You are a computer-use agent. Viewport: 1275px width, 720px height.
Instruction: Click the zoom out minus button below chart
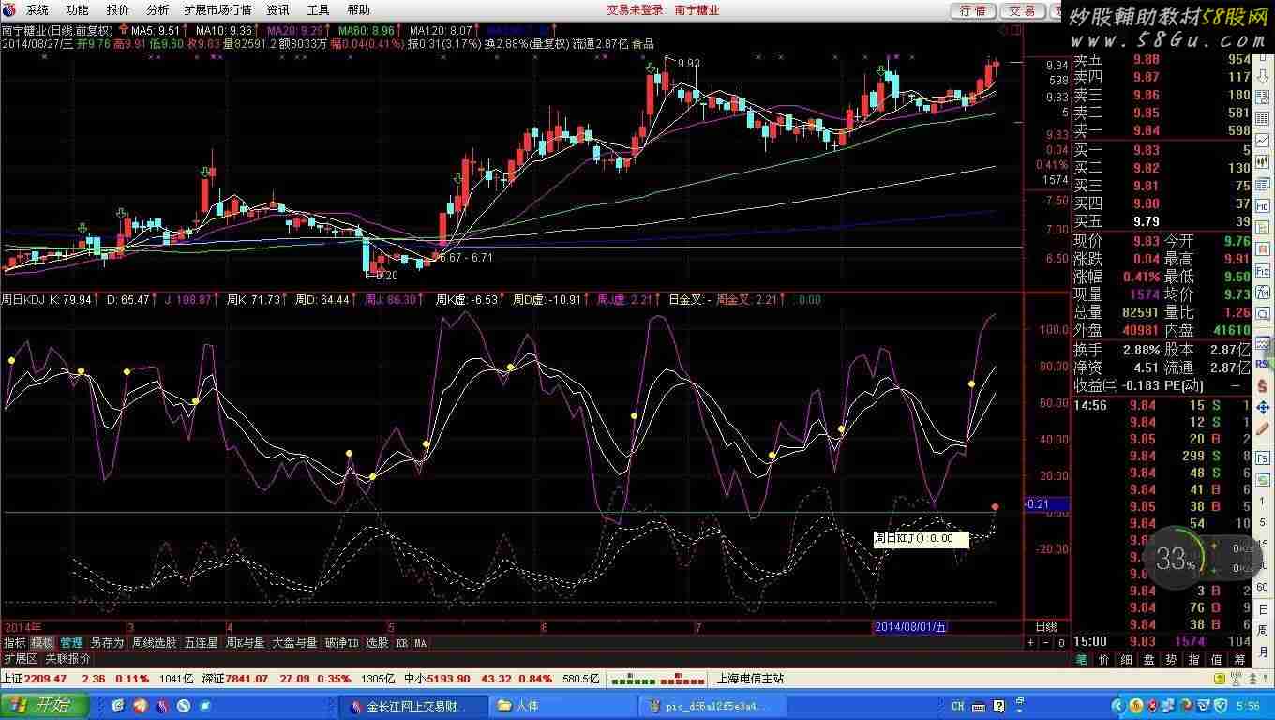pyautogui.click(x=1045, y=643)
